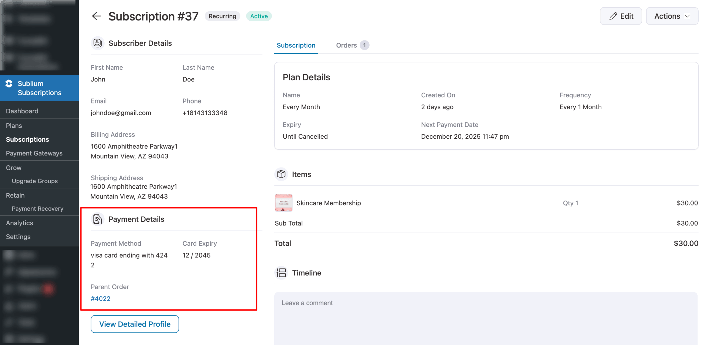Click the Timeline icon

point(281,273)
